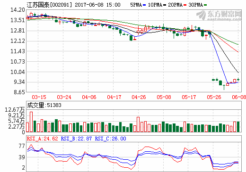Click the 9.34 price axis label
The height and width of the screenshot is (172, 246).
tap(19, 82)
